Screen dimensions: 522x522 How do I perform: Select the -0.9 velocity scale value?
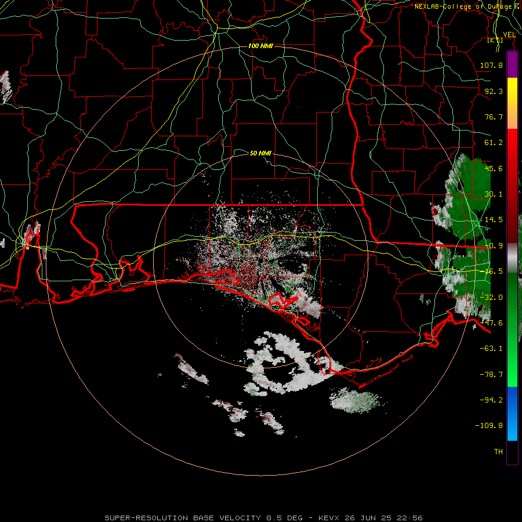click(494, 246)
